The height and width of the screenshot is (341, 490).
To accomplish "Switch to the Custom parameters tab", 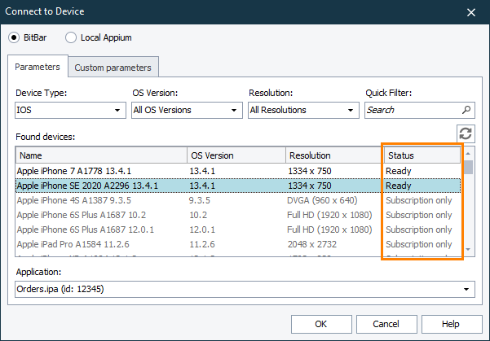I will 113,67.
